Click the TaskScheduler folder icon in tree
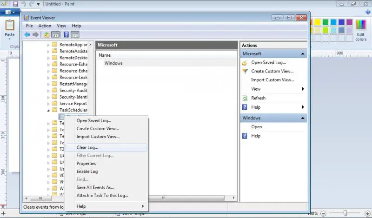This screenshot has width=372, height=218. (54, 110)
